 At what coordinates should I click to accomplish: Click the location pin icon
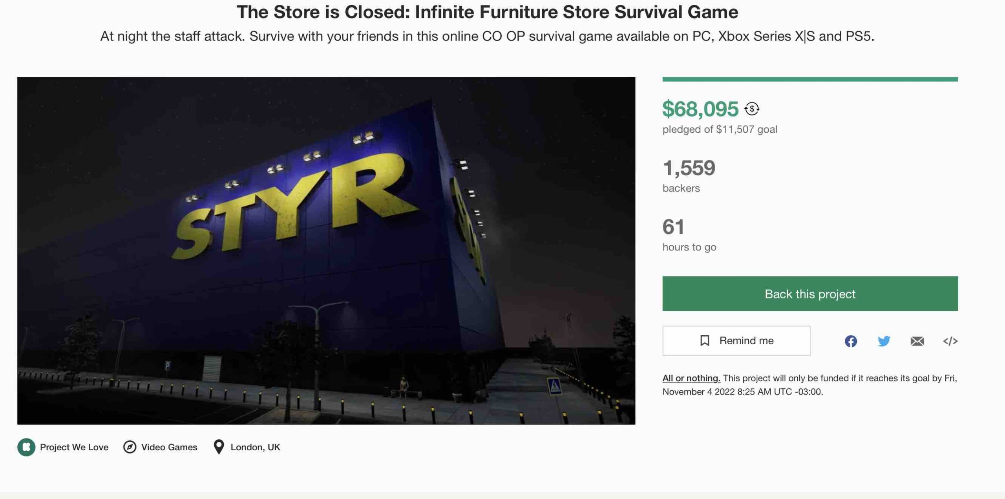click(219, 447)
